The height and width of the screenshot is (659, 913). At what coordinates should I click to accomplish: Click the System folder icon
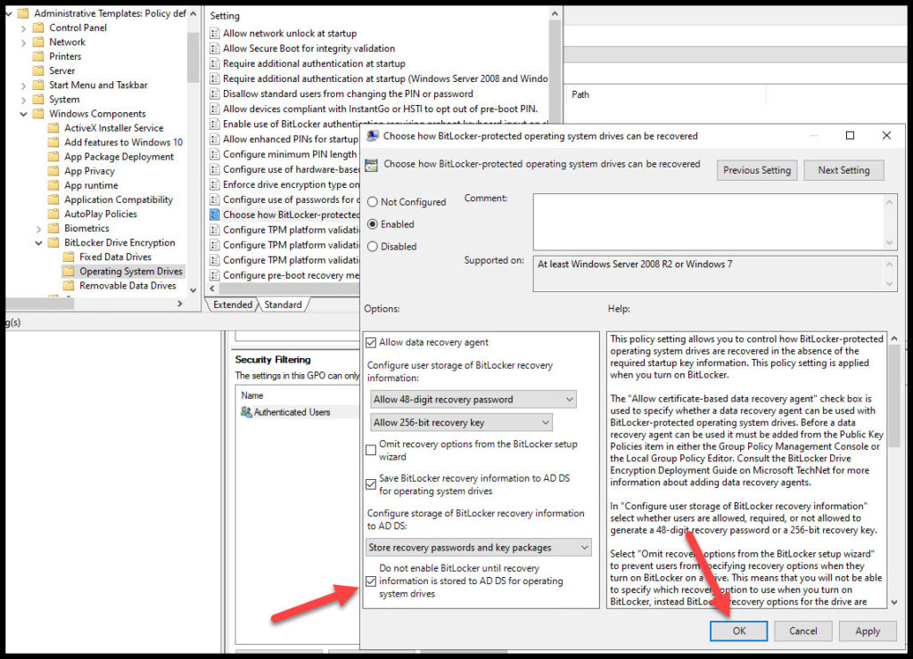pyautogui.click(x=38, y=100)
